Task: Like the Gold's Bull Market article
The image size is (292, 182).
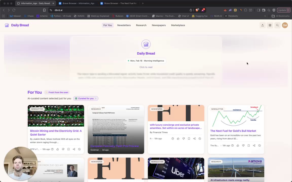Action: (238, 145)
